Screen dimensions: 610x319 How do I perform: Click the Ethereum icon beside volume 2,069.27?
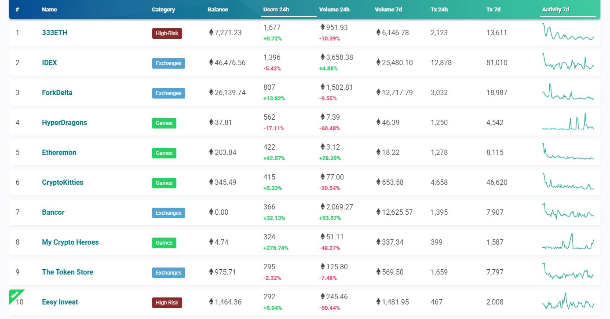tap(323, 206)
